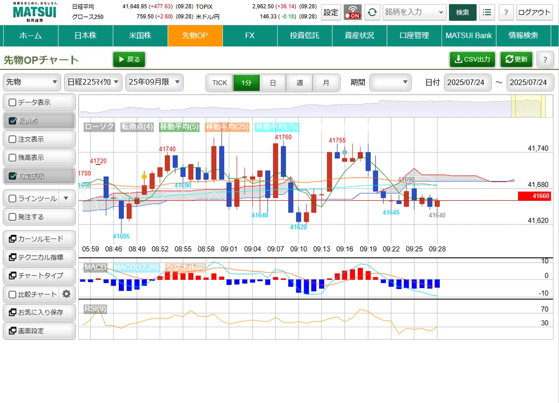Open テクニカル指標 popup
Screen dimensions: 559x403
(x=39, y=257)
